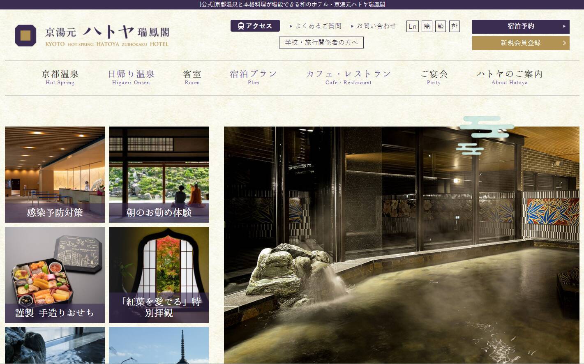Click the 学校・旅行関係者の方へ button
Image resolution: width=584 pixels, height=364 pixels.
(x=321, y=42)
